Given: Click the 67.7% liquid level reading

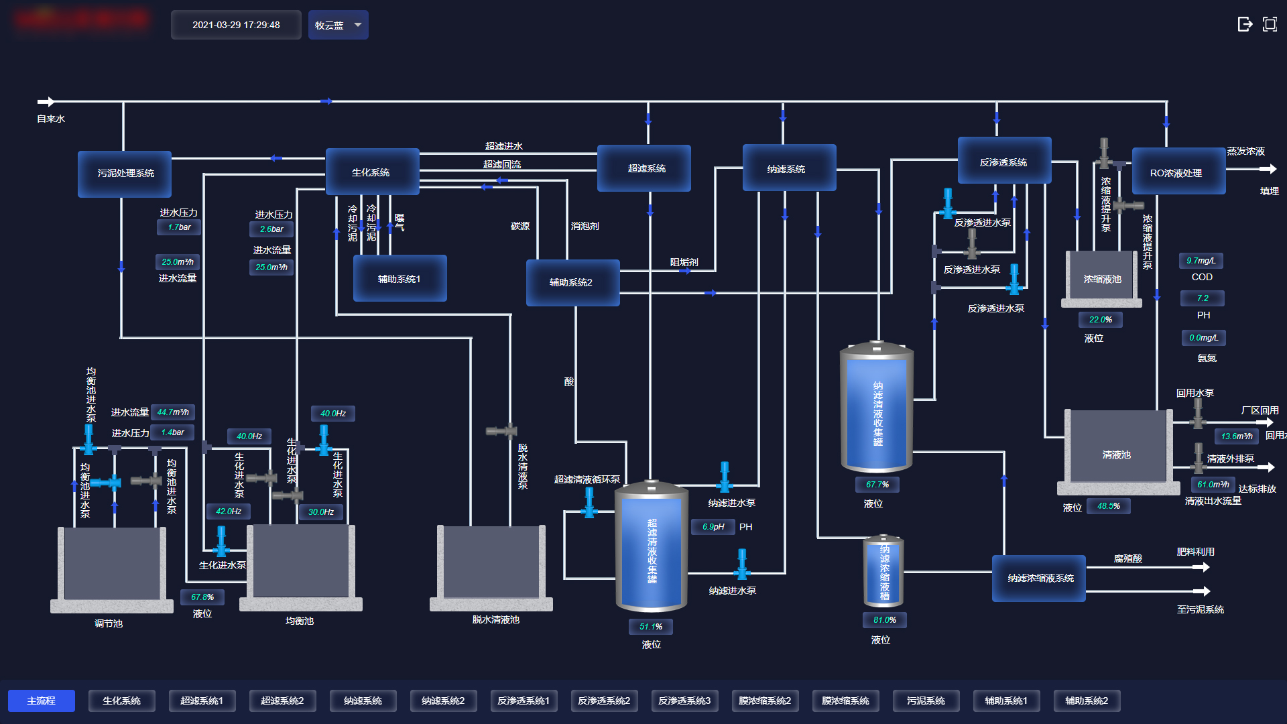Looking at the screenshot, I should click(x=877, y=485).
